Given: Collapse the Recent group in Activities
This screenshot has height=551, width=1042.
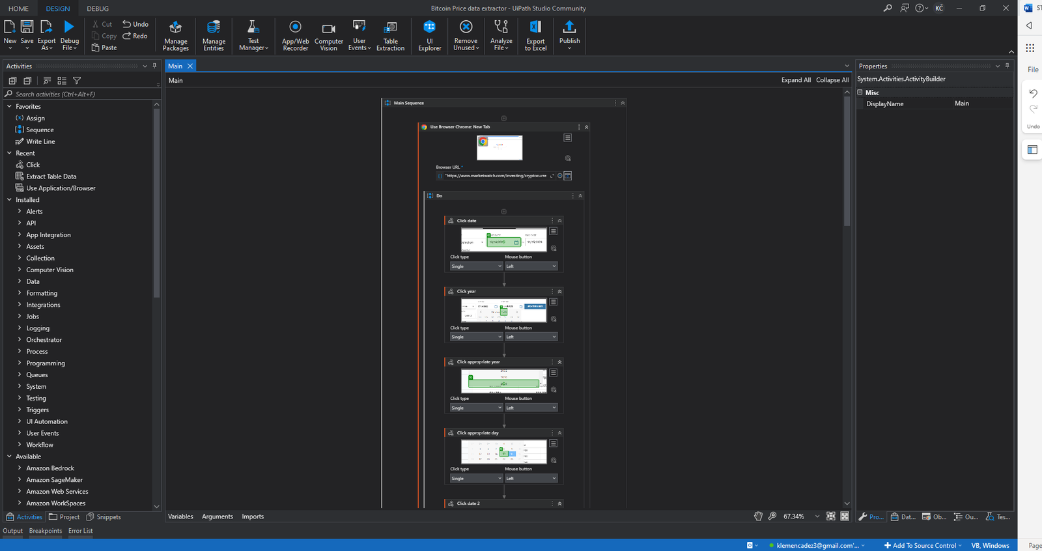Looking at the screenshot, I should coord(9,153).
